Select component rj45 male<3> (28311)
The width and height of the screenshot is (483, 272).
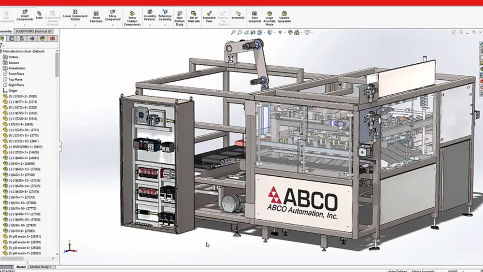(x=22, y=237)
